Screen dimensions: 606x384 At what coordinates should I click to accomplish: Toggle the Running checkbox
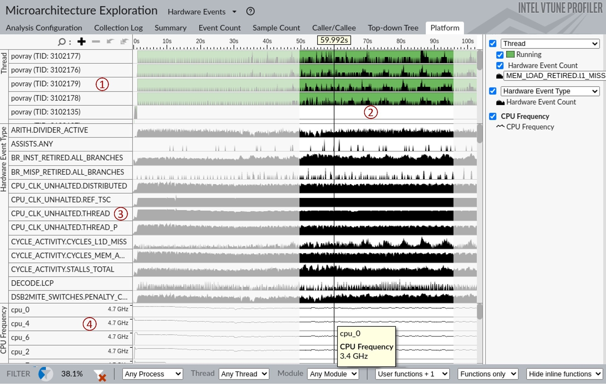[500, 55]
